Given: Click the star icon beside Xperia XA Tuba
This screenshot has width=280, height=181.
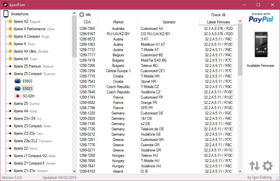Looking at the screenshot, I should pos(10,59).
